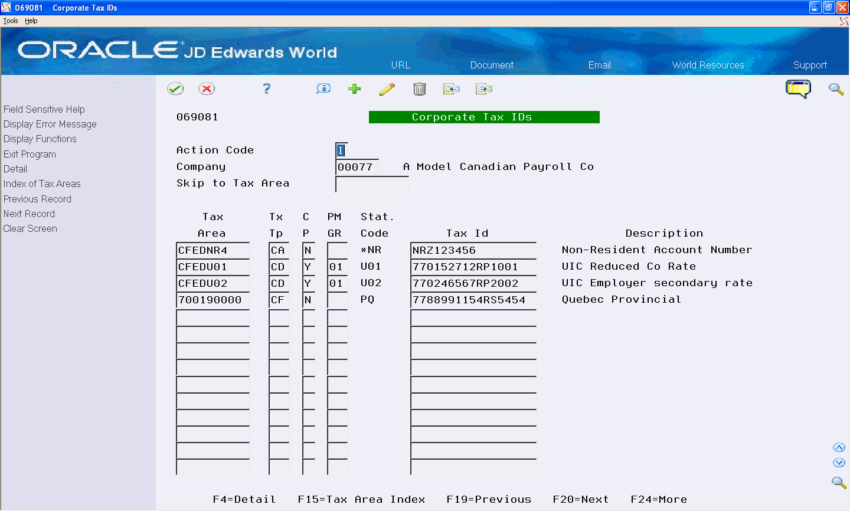Select the Company field showing 00077
This screenshot has width=850, height=511.
point(356,167)
